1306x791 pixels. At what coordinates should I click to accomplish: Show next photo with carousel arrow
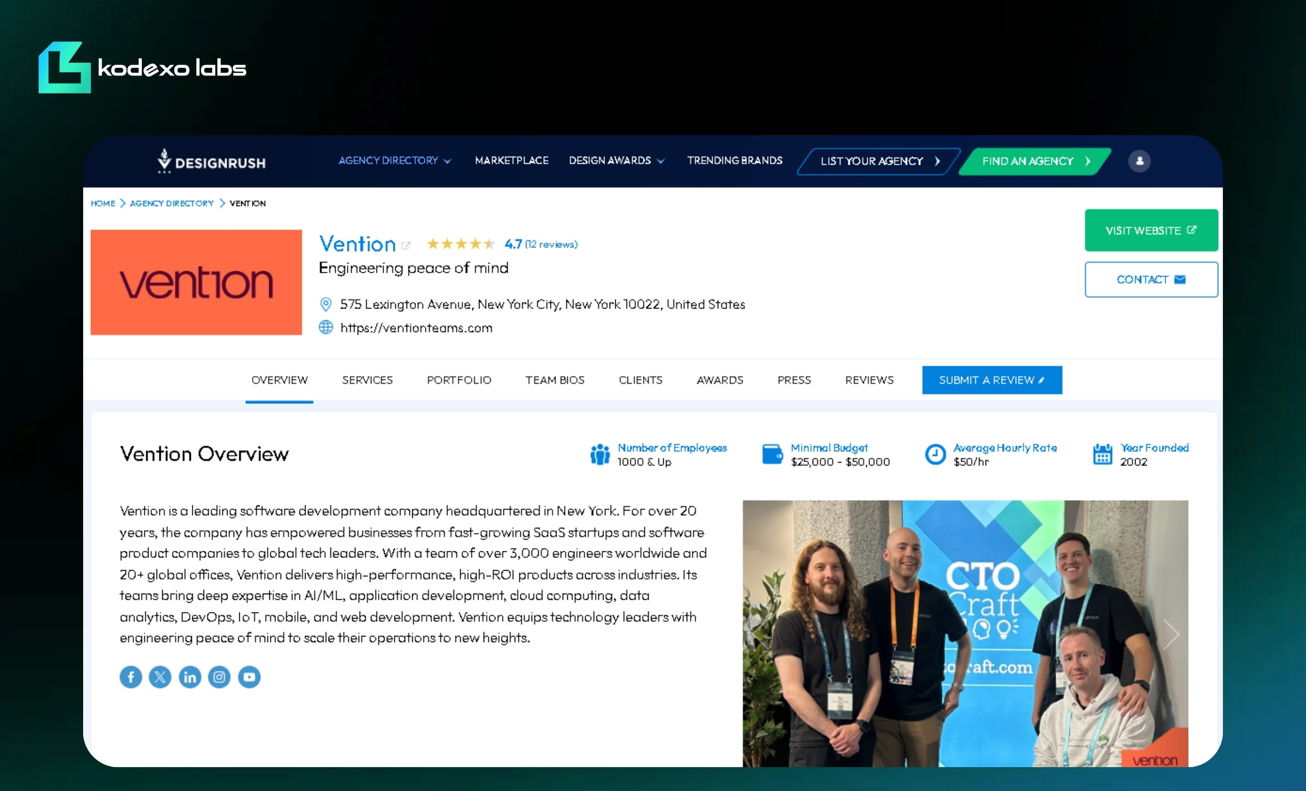click(x=1170, y=633)
